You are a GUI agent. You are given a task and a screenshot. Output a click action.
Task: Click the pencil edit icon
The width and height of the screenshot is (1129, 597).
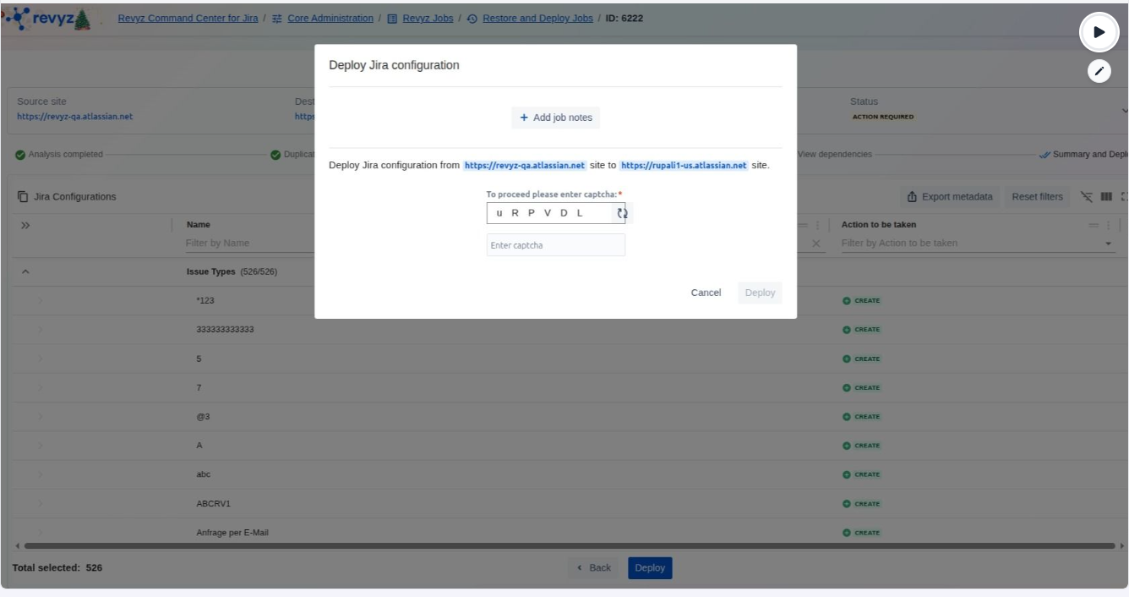click(1099, 72)
